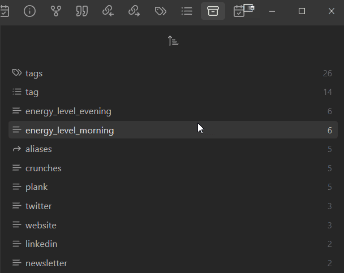Select the 'linkedin' property row

[173, 244]
